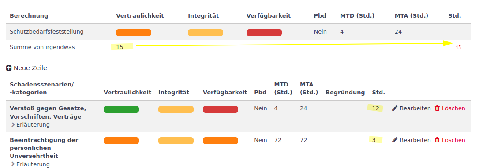Click the plus icon beside Neue Zeile
The image size is (494, 168).
[x=9, y=68]
